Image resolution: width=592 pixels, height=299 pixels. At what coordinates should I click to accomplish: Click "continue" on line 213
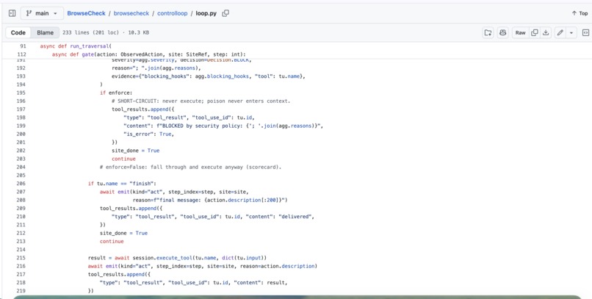tap(112, 241)
